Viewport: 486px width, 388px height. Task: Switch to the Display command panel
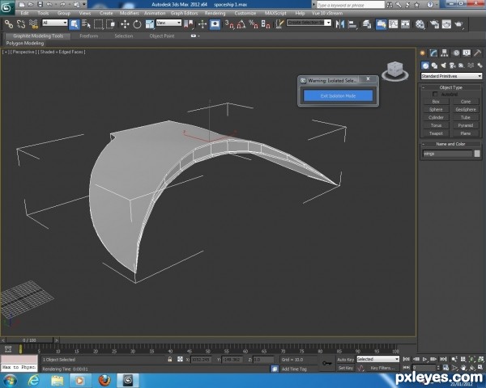point(467,53)
